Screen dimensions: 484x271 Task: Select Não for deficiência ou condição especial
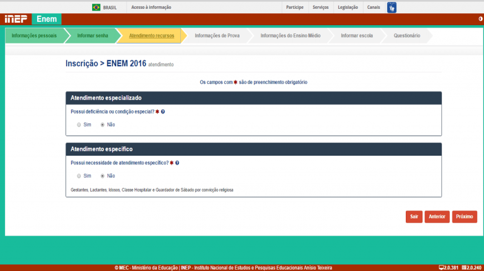(103, 125)
